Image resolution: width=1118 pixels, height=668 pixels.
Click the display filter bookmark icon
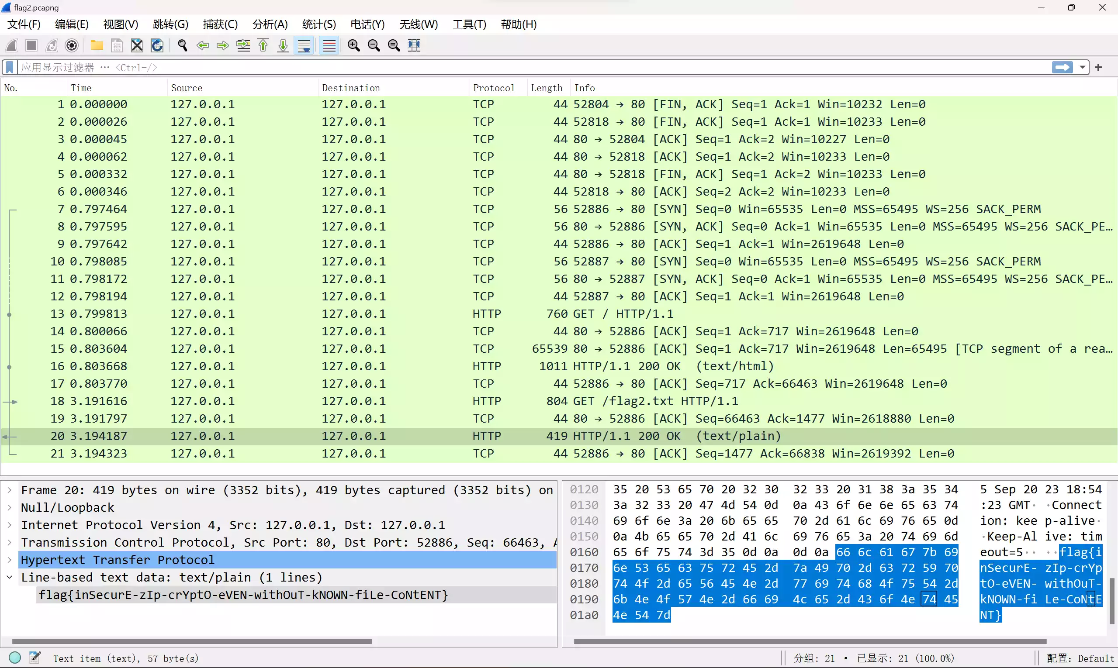pyautogui.click(x=9, y=67)
